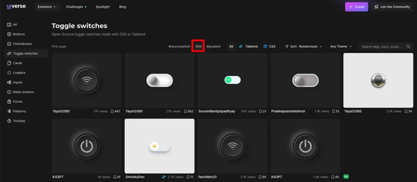The image size is (417, 182).
Task: Visit the Blog page
Action: point(123,7)
